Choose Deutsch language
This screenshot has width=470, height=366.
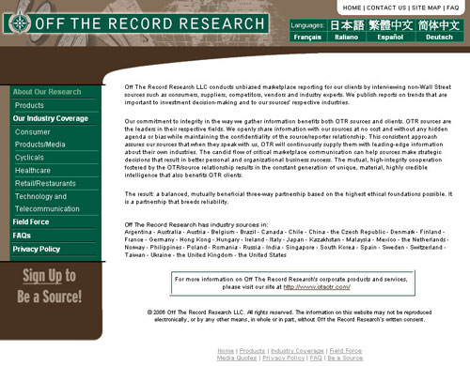pyautogui.click(x=439, y=37)
